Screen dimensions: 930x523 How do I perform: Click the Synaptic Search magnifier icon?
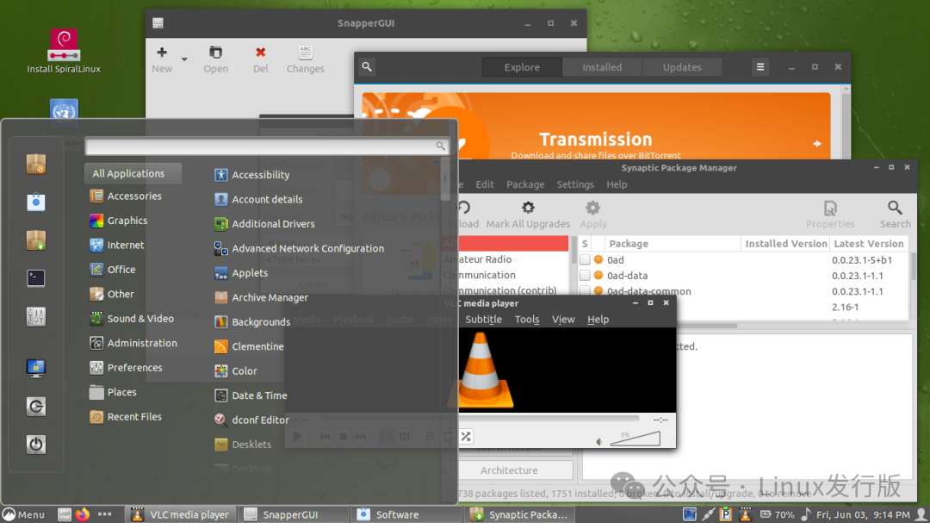(895, 208)
